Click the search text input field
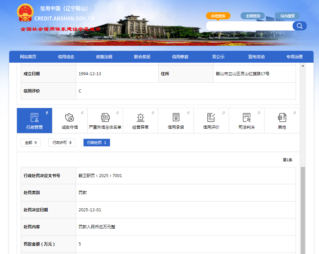Viewport: 319px width, 254px height. point(250,26)
